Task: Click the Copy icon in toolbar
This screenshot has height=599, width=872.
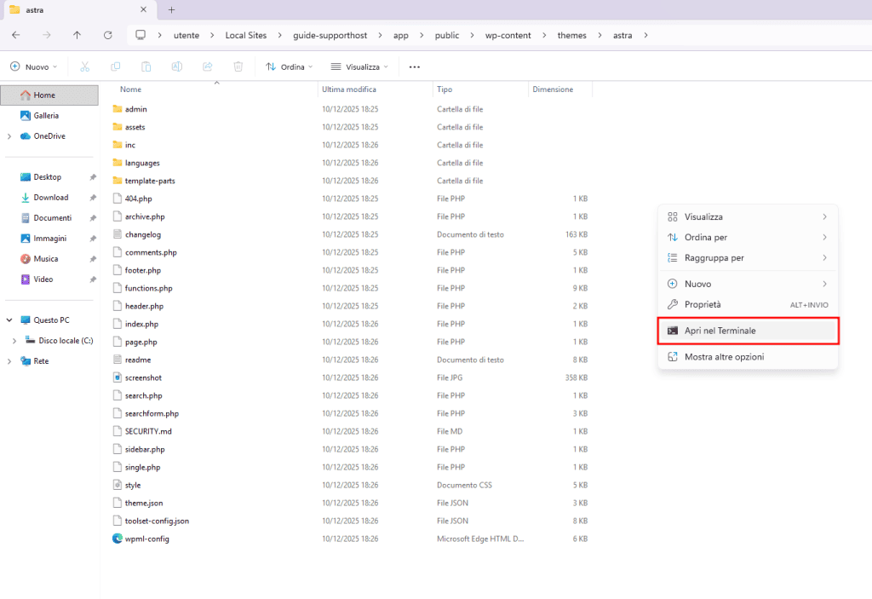Action: click(x=115, y=66)
